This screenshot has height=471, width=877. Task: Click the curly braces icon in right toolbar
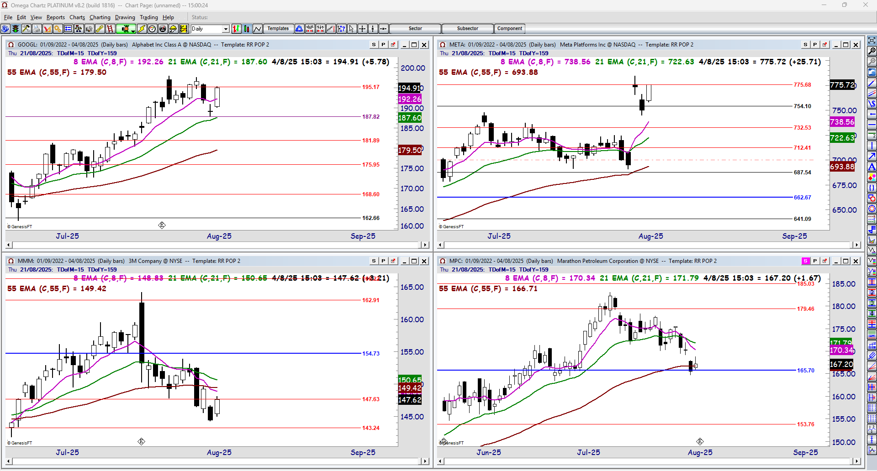872,188
